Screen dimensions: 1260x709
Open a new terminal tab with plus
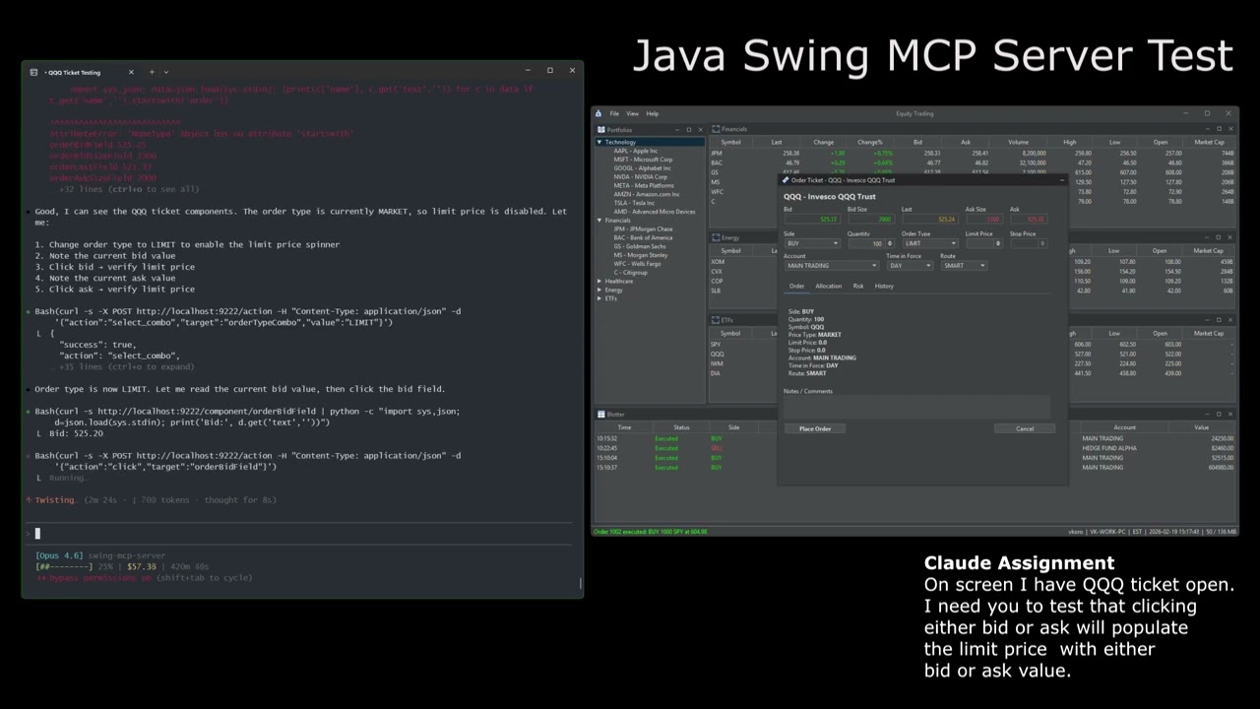152,72
